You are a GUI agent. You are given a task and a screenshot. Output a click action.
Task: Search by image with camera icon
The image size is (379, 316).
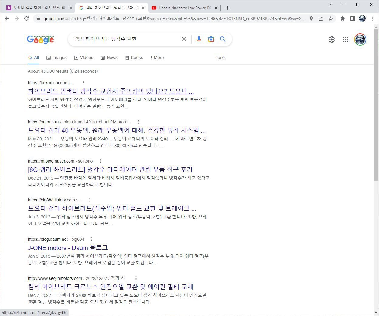pos(211,39)
